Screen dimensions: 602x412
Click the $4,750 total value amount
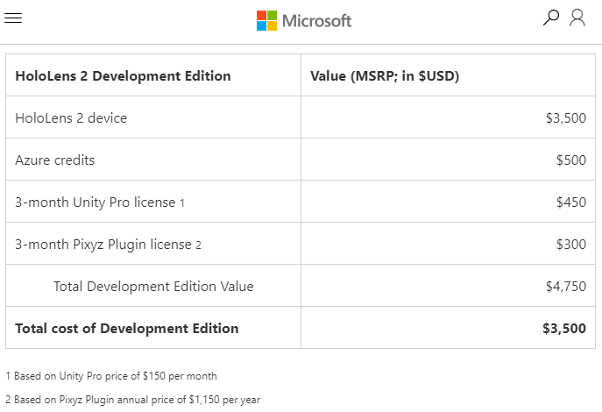click(x=565, y=286)
